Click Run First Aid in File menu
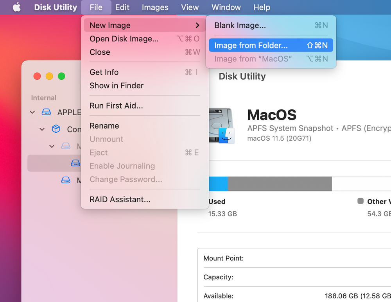 116,106
